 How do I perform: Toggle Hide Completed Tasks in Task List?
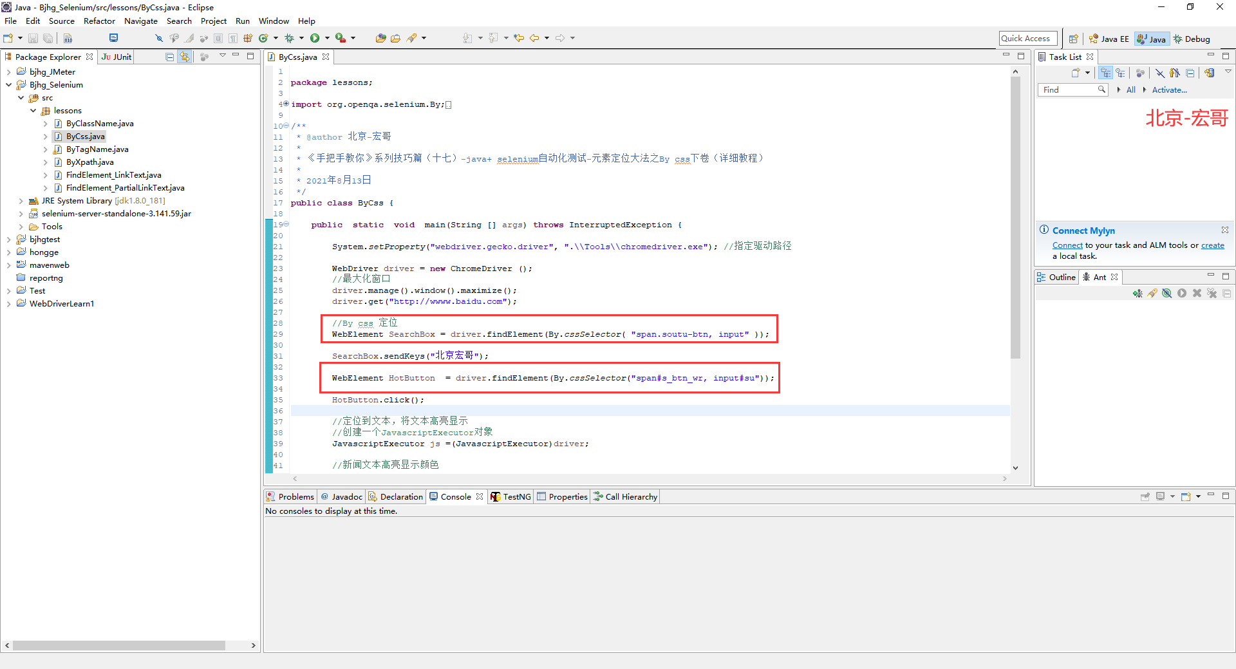tap(1159, 73)
